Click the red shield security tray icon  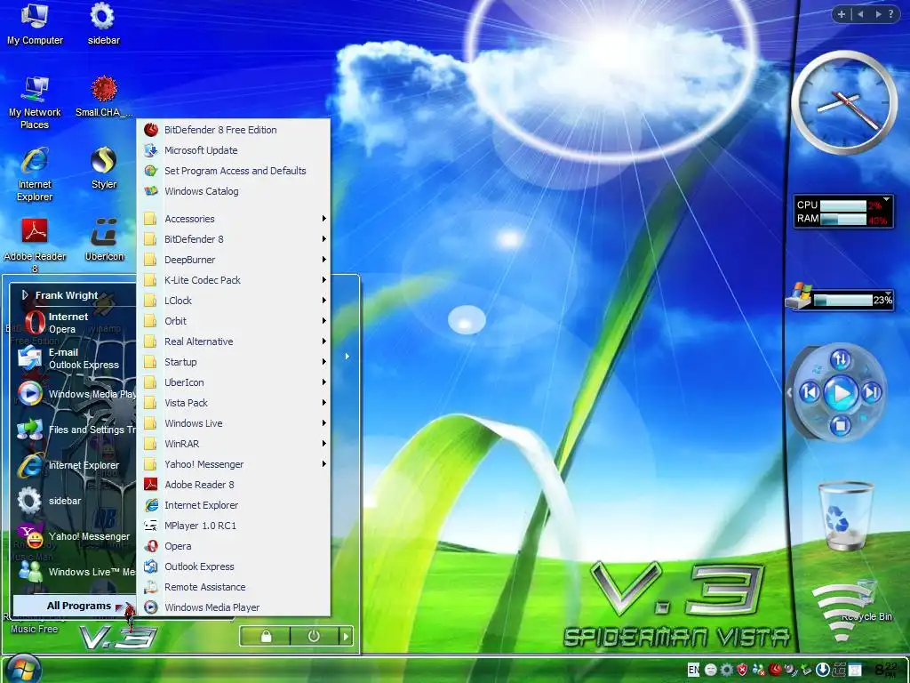point(742,670)
